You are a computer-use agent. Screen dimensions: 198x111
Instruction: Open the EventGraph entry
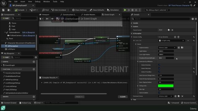click(10, 65)
